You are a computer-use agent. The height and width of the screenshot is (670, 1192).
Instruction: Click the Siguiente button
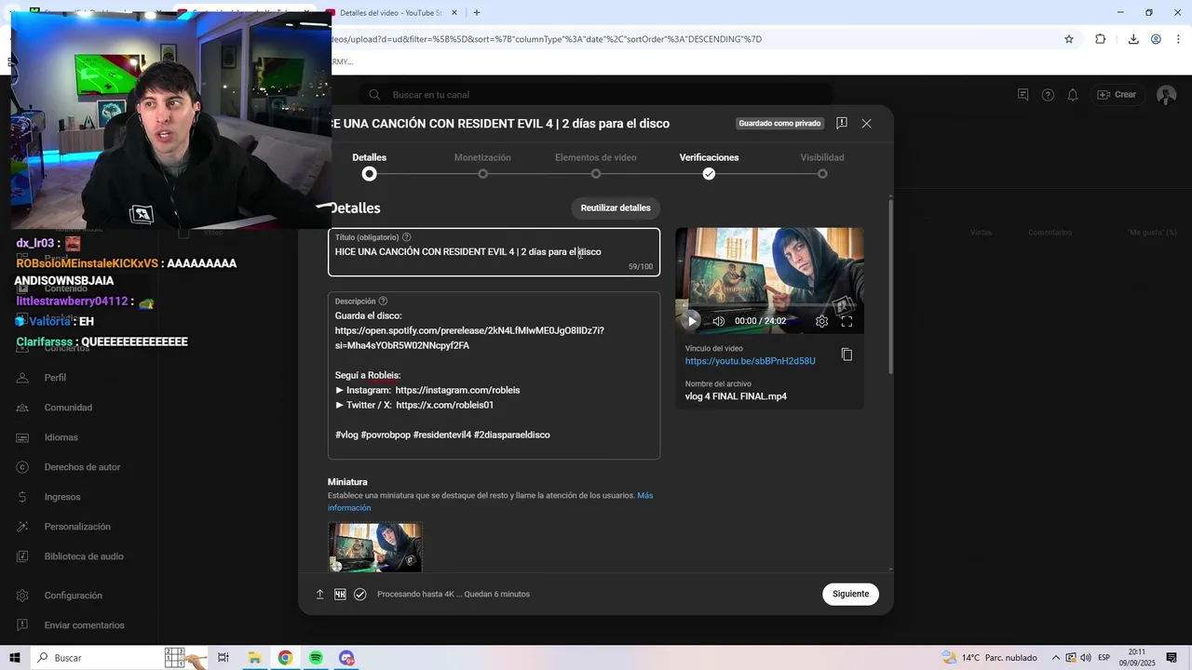point(850,594)
